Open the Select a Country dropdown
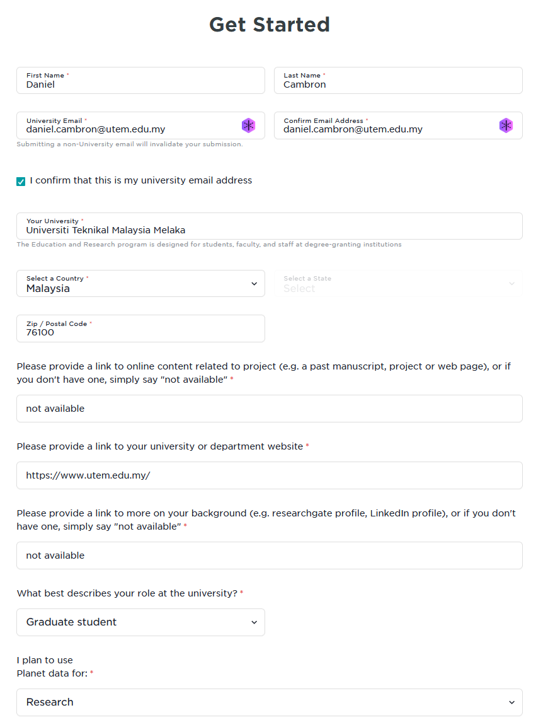This screenshot has width=536, height=727. coord(141,283)
